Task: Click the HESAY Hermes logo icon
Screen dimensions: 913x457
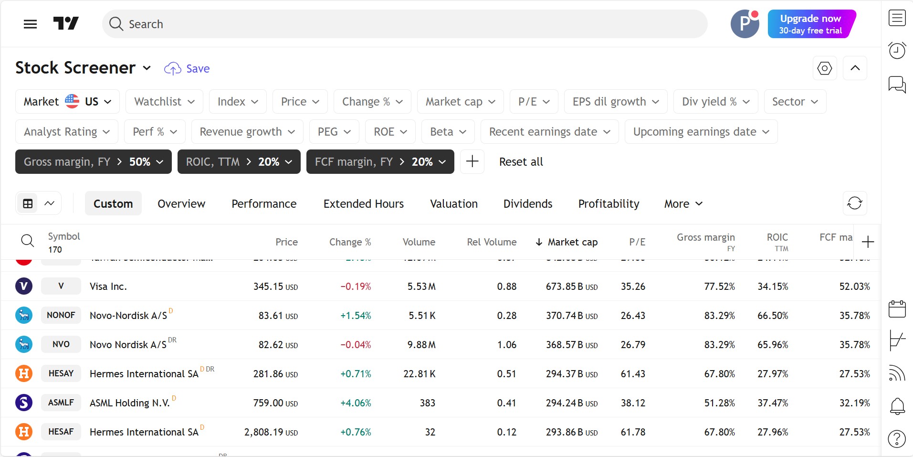Action: click(x=24, y=373)
